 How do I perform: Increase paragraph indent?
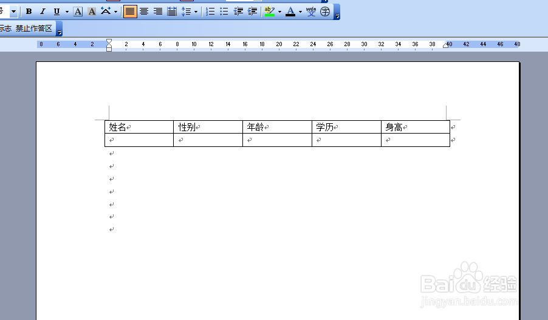252,12
